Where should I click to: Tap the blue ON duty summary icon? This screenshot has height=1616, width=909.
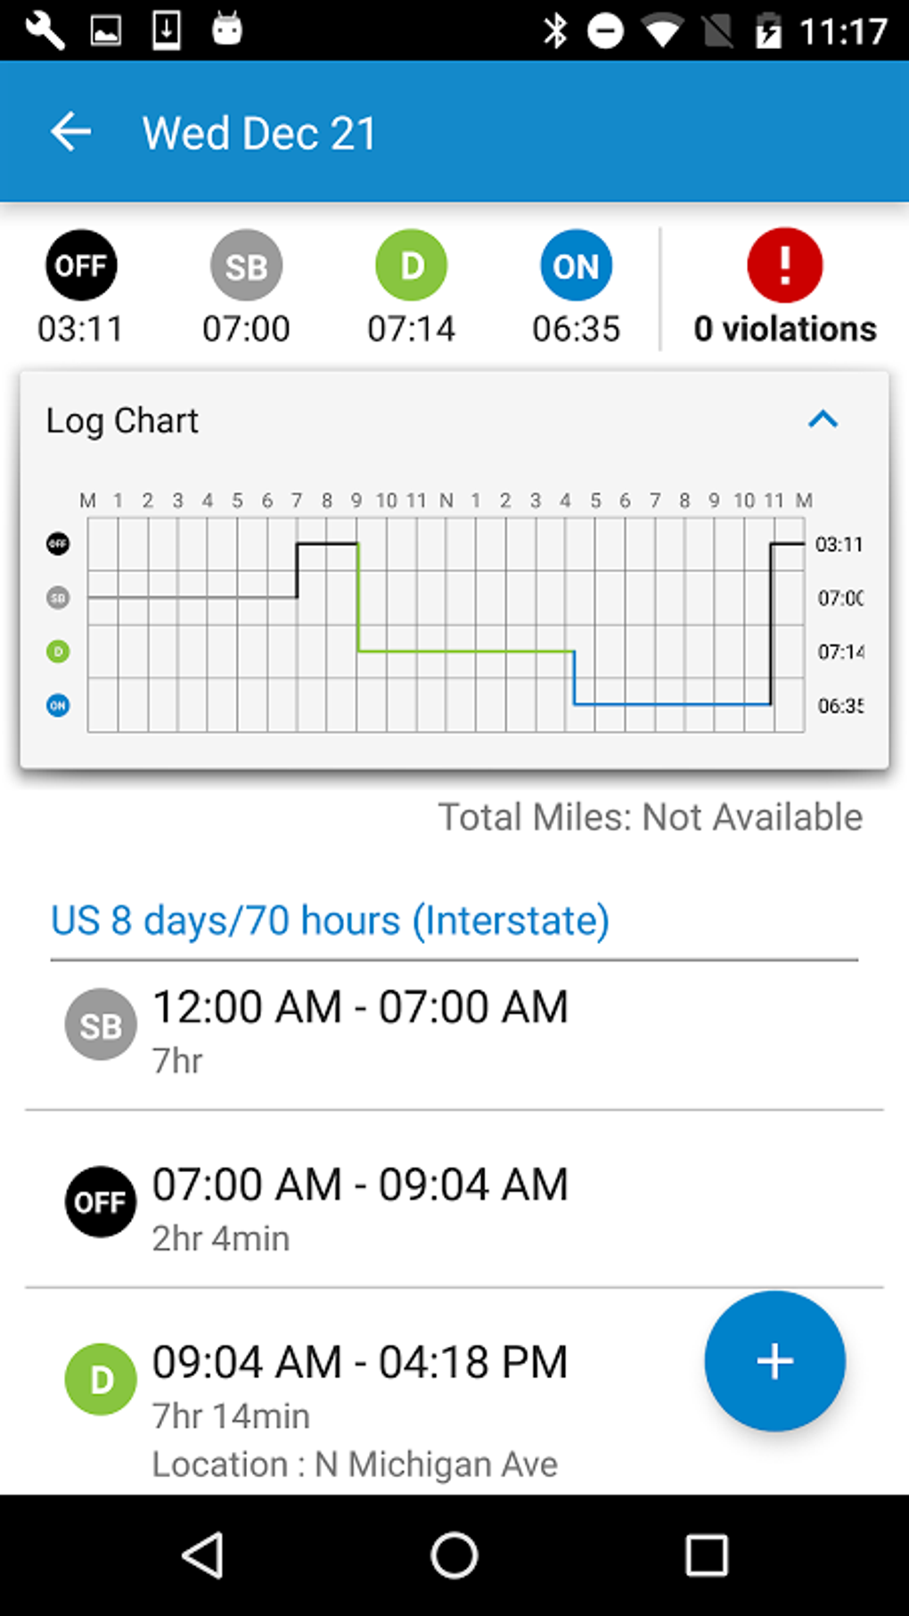pos(576,266)
